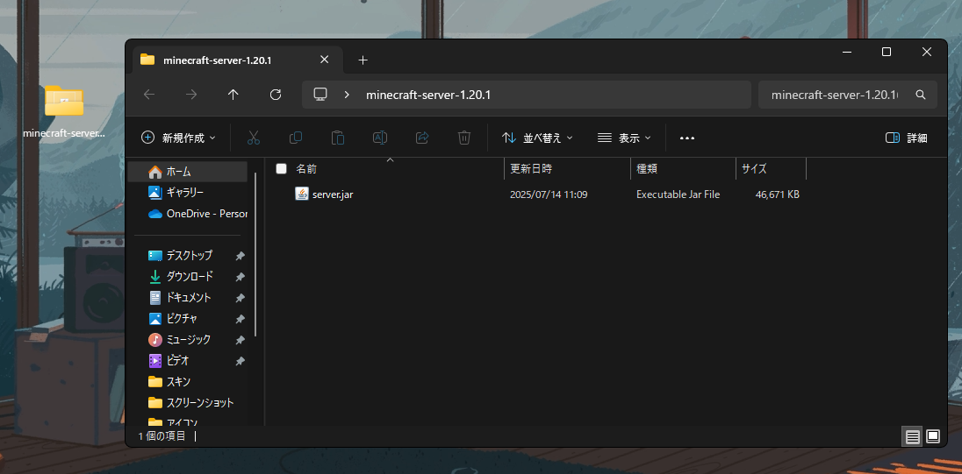
Task: Click pin icon next to ピクチャ
Action: coord(240,319)
